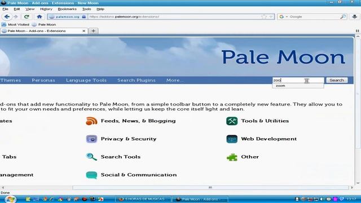Click the add-on search field containing 'zoo'
Image resolution: width=361 pixels, height=203 pixels.
click(298, 80)
